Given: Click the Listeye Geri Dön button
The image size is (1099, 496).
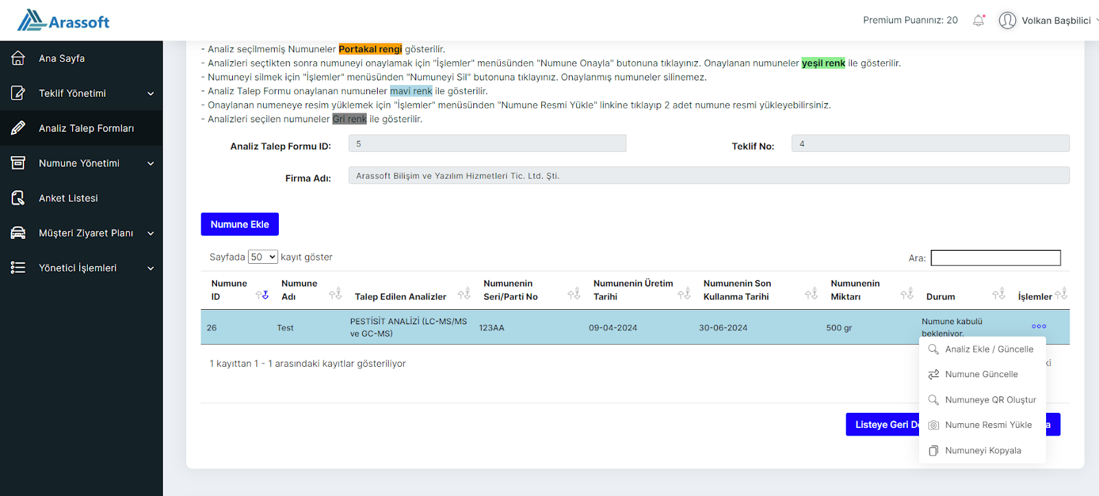Looking at the screenshot, I should pyautogui.click(x=883, y=425).
